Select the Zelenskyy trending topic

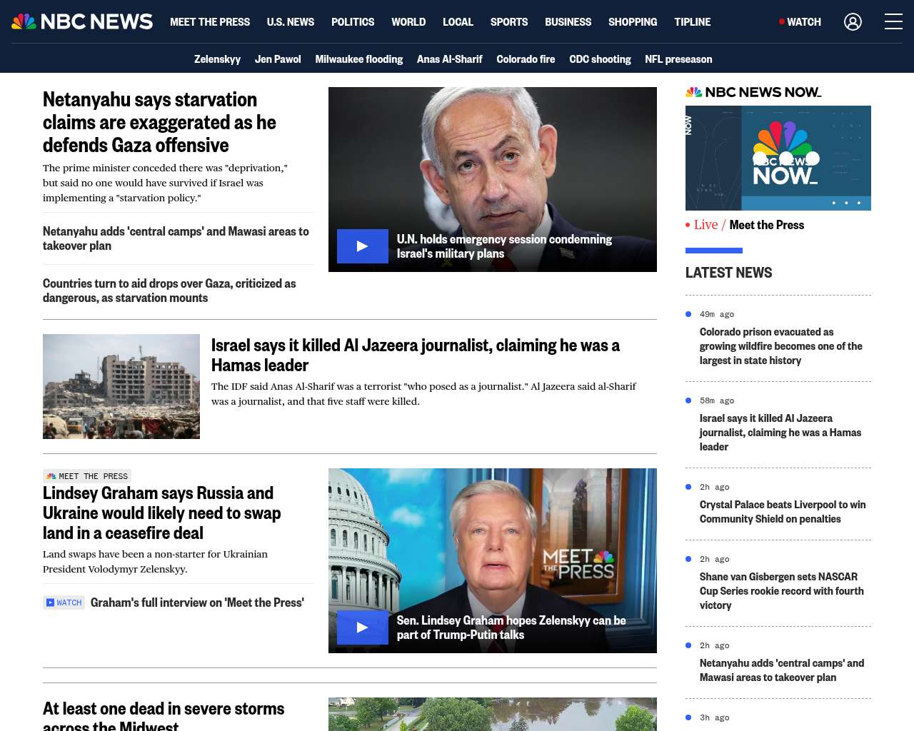[217, 59]
